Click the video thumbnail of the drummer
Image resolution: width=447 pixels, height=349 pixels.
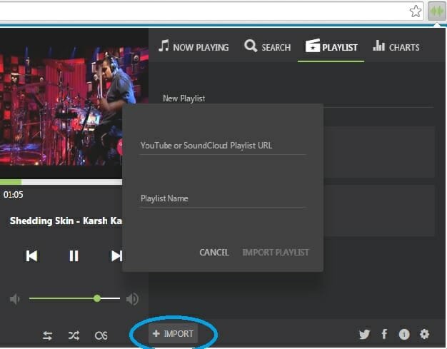pos(74,104)
